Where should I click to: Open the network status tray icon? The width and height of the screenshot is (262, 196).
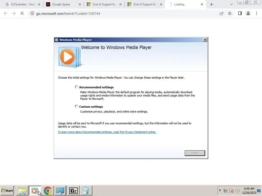tap(225, 190)
